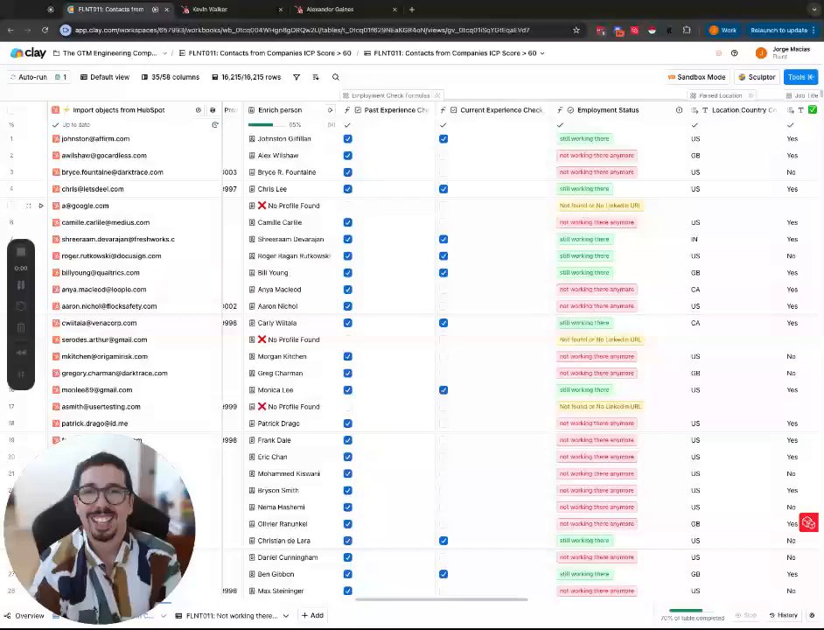Open the help question mark icon
824x630 pixels.
(735, 53)
